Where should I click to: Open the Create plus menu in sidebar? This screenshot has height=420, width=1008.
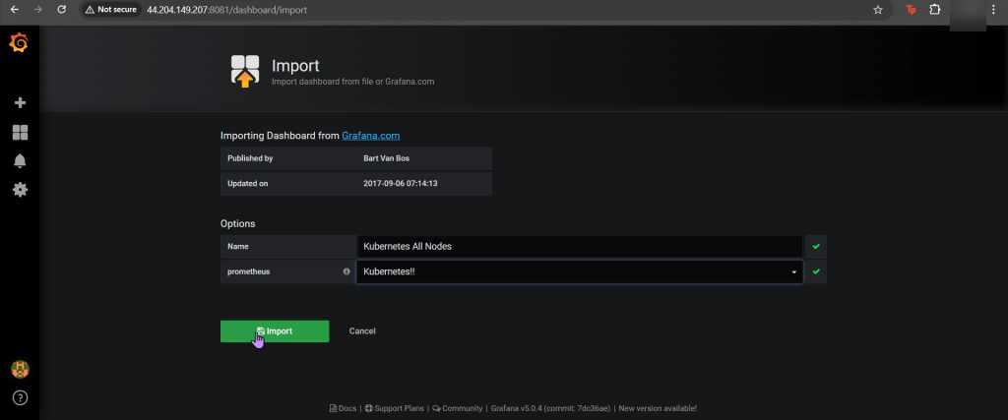pos(20,102)
